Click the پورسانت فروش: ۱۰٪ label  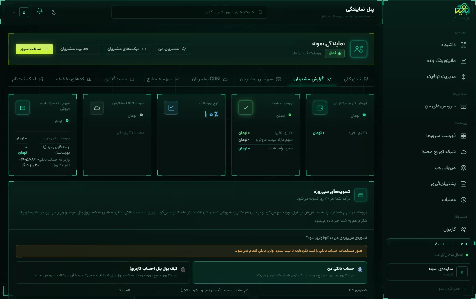point(307,53)
